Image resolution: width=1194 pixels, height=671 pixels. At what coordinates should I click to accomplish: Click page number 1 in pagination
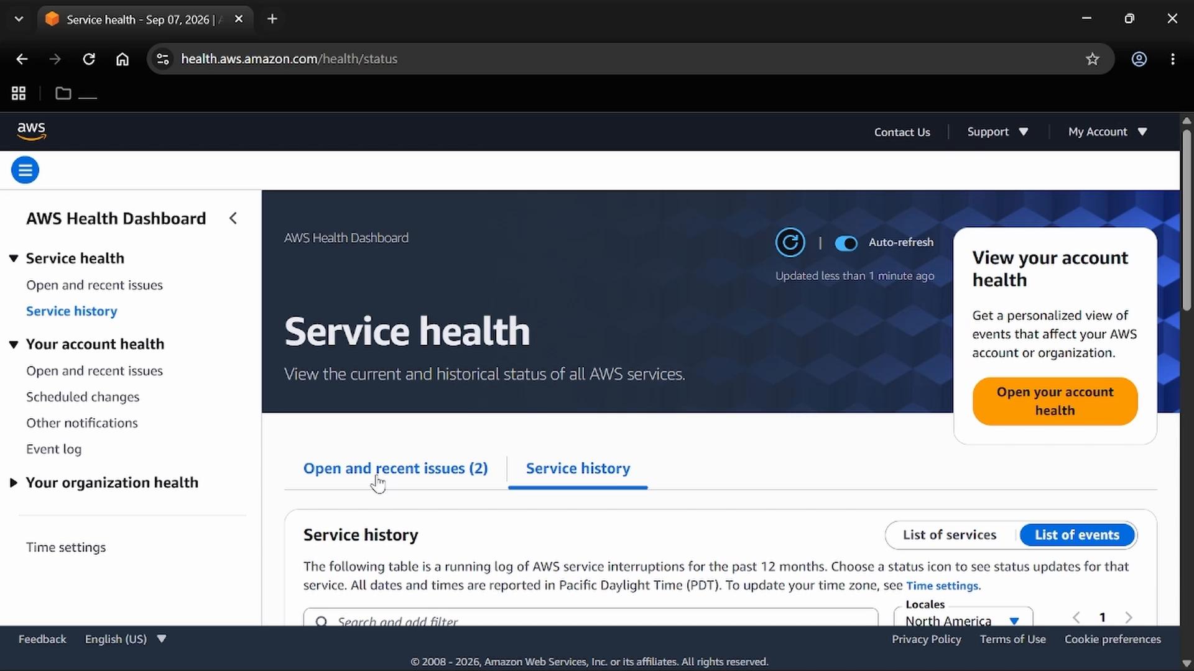tap(1103, 618)
